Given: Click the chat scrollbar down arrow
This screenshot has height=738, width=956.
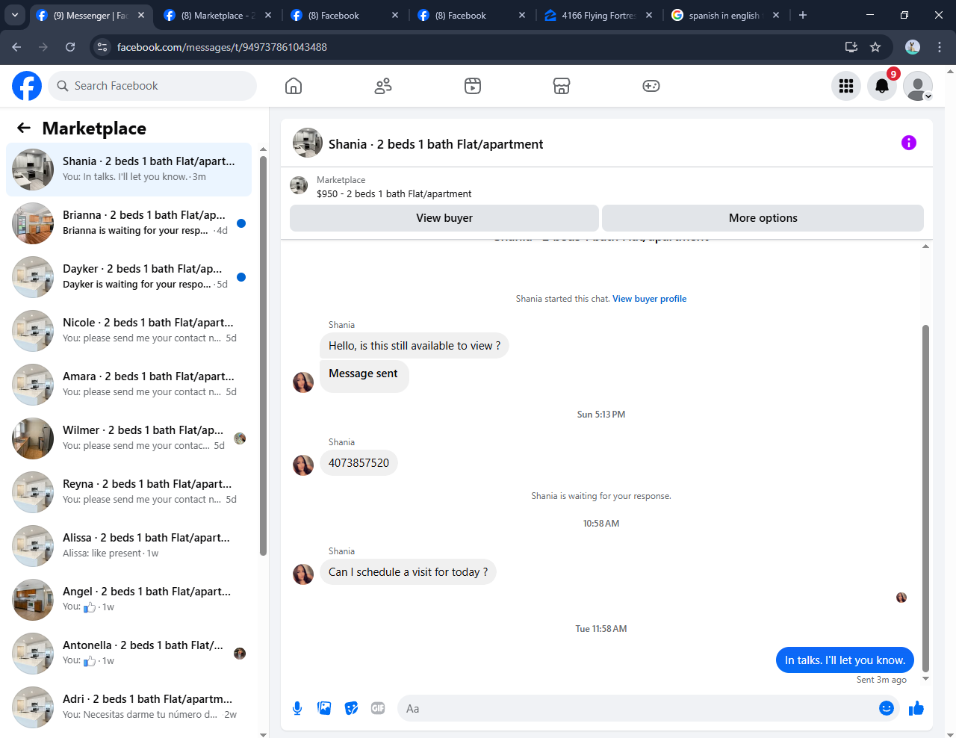Looking at the screenshot, I should [926, 679].
